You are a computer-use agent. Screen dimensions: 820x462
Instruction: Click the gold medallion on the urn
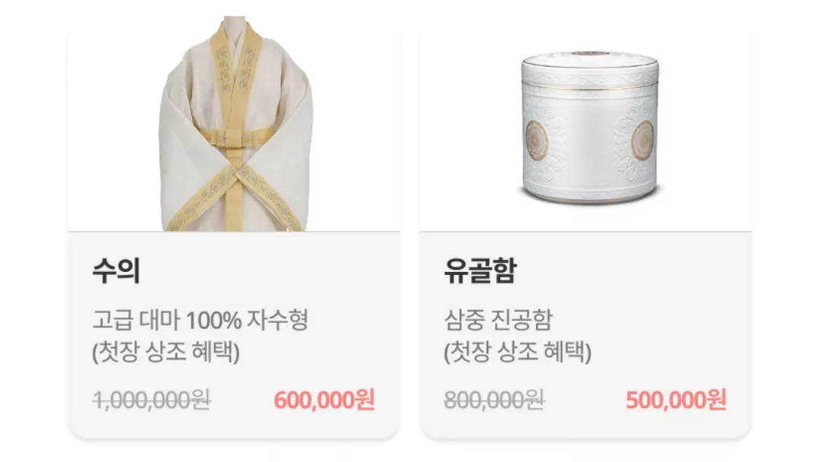click(x=536, y=140)
